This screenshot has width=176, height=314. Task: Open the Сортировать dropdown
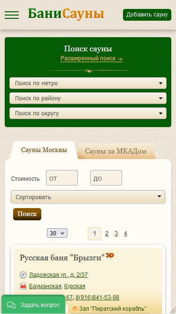(88, 197)
